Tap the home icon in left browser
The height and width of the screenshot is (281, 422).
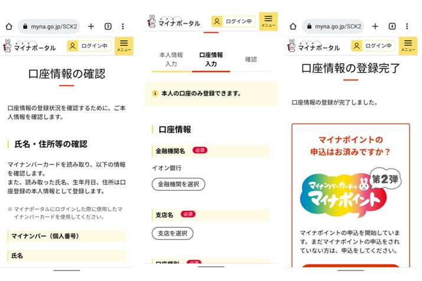tap(9, 27)
